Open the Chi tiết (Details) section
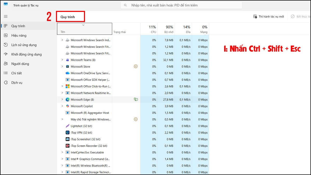Viewport: 311px width, 175px height. tap(6, 73)
